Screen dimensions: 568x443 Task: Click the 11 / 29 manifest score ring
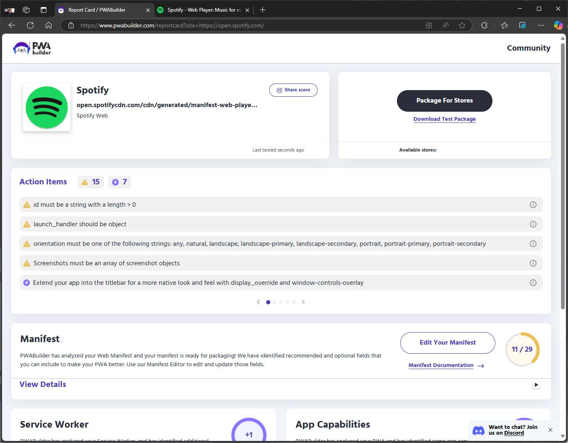click(x=522, y=349)
